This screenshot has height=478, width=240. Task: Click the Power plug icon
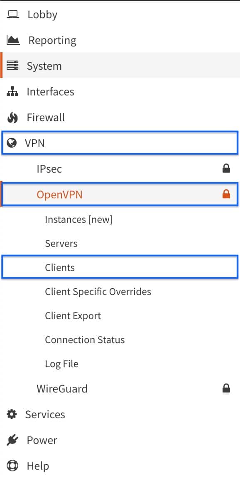pyautogui.click(x=12, y=440)
